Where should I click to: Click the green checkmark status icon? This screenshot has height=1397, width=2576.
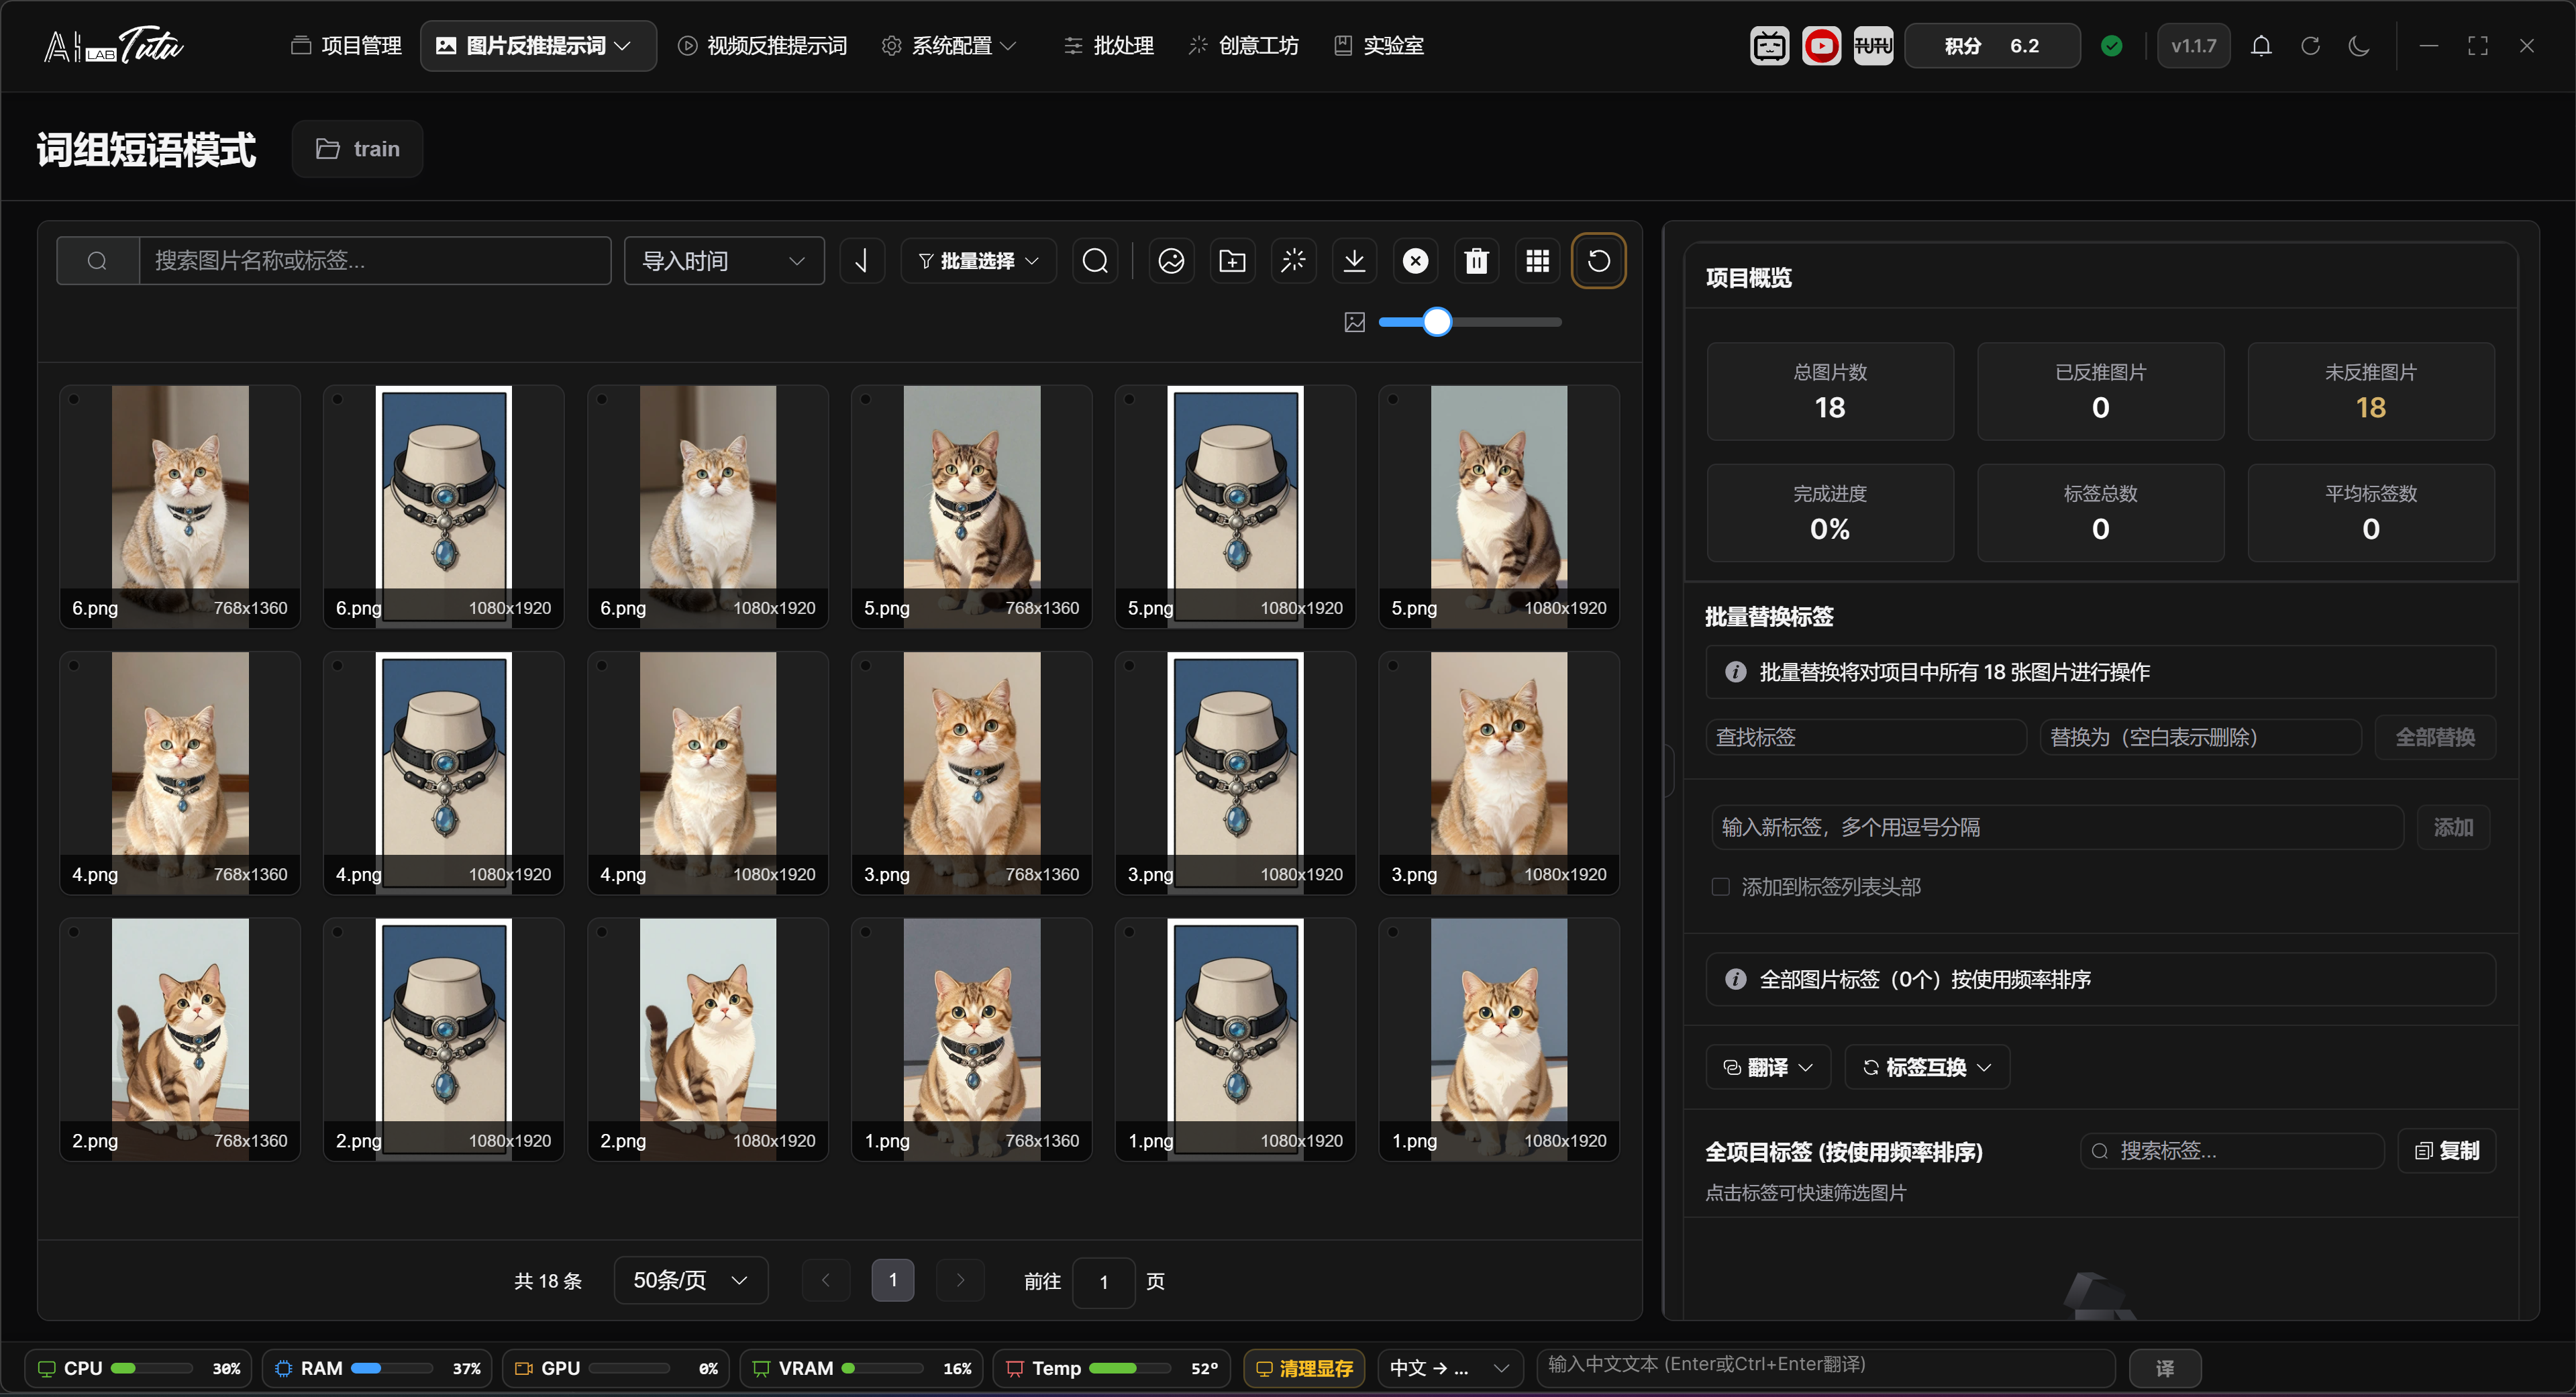click(x=2112, y=46)
